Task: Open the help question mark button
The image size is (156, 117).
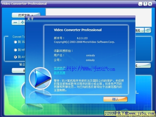Action: [145, 4]
